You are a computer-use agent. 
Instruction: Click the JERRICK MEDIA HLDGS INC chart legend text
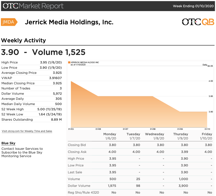point(85,62)
